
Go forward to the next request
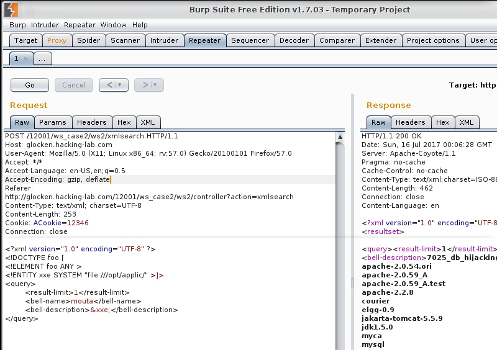coord(145,85)
